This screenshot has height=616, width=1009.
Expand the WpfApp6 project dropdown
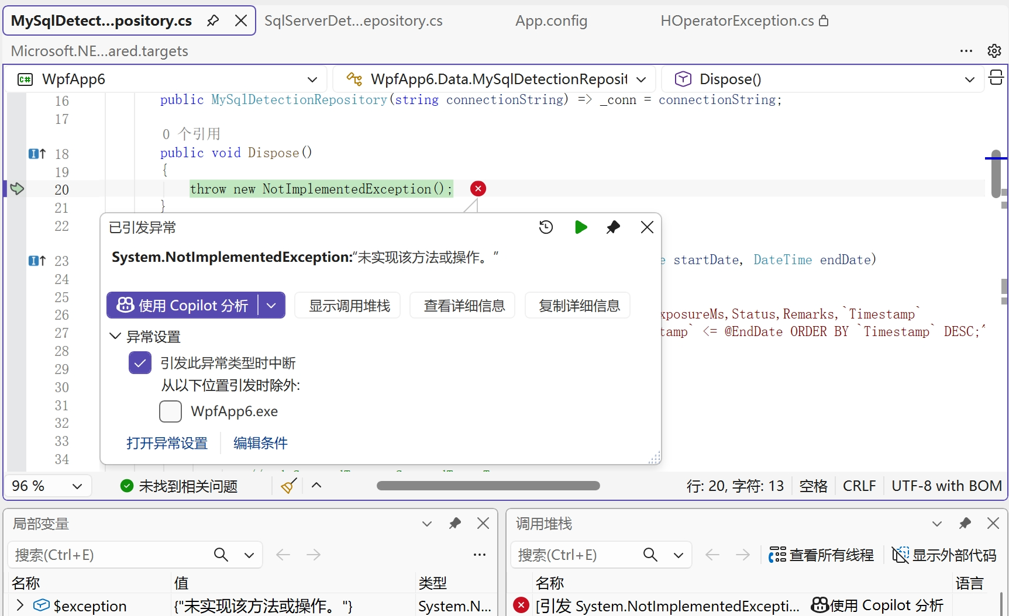312,79
